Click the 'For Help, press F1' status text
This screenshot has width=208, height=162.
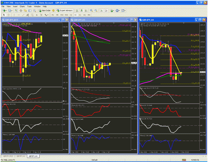pyautogui.click(x=8, y=160)
